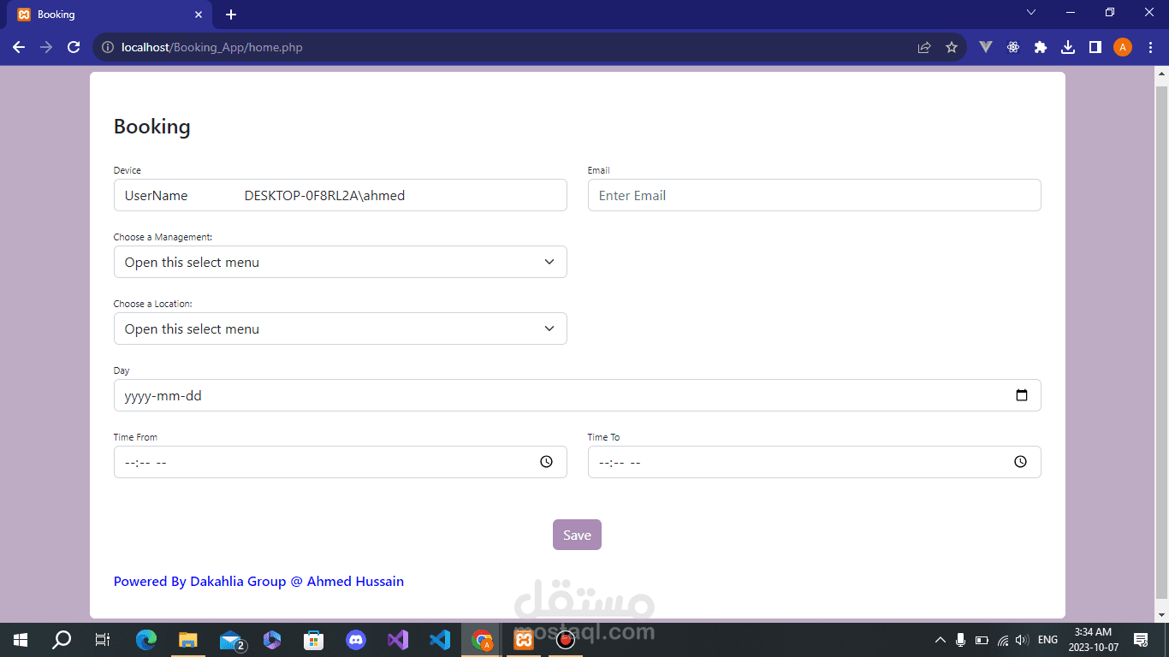Screen dimensions: 1169x657
Task: Open Time From clock picker icon
Action: (x=547, y=462)
